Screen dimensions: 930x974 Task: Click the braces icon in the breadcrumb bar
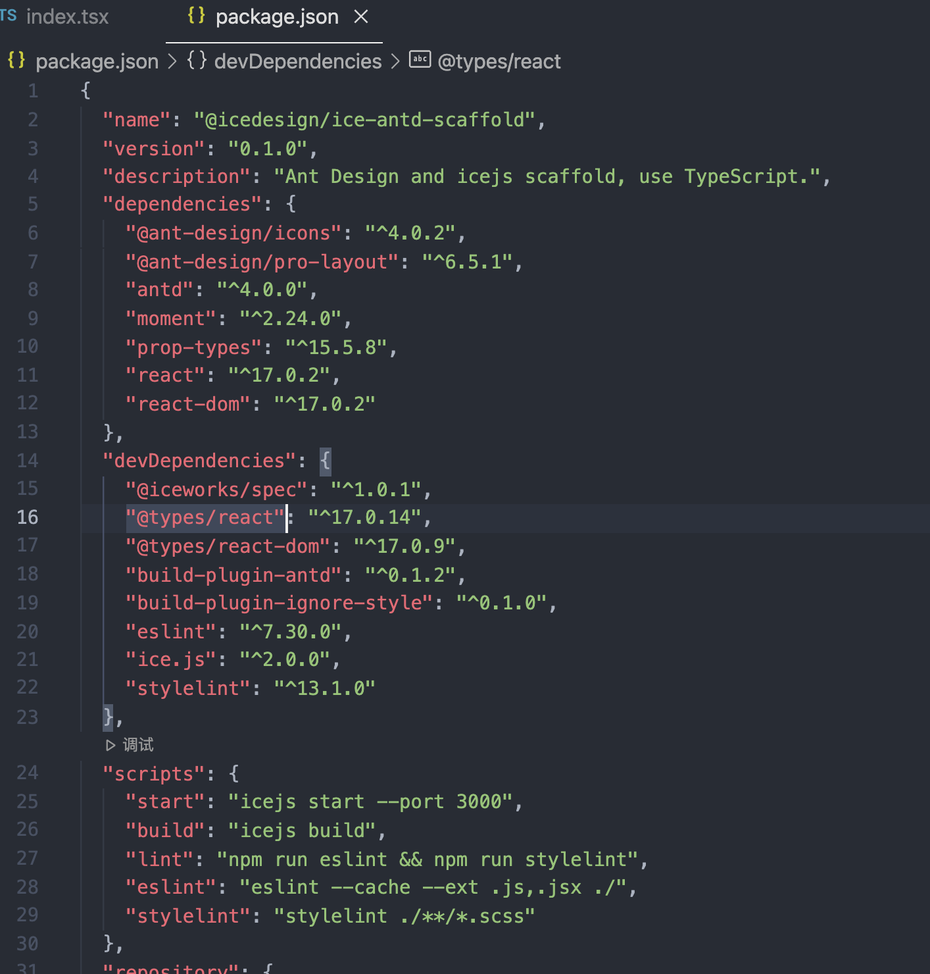(x=14, y=61)
